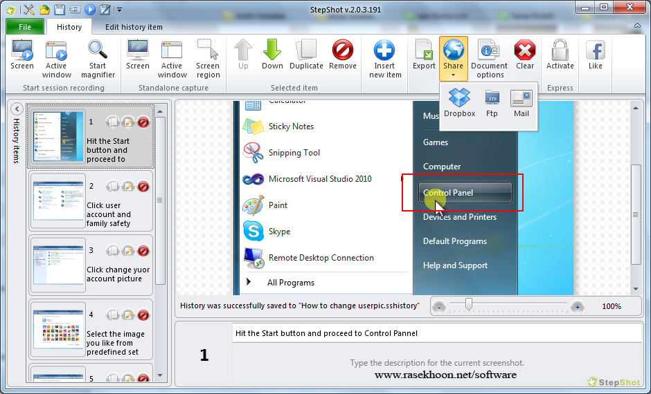
Task: Select history item 3 thumbnail
Action: pyautogui.click(x=58, y=265)
